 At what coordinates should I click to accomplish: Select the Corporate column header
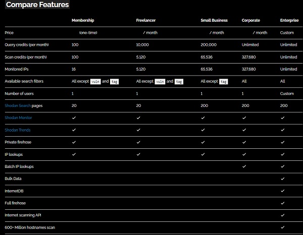point(251,20)
